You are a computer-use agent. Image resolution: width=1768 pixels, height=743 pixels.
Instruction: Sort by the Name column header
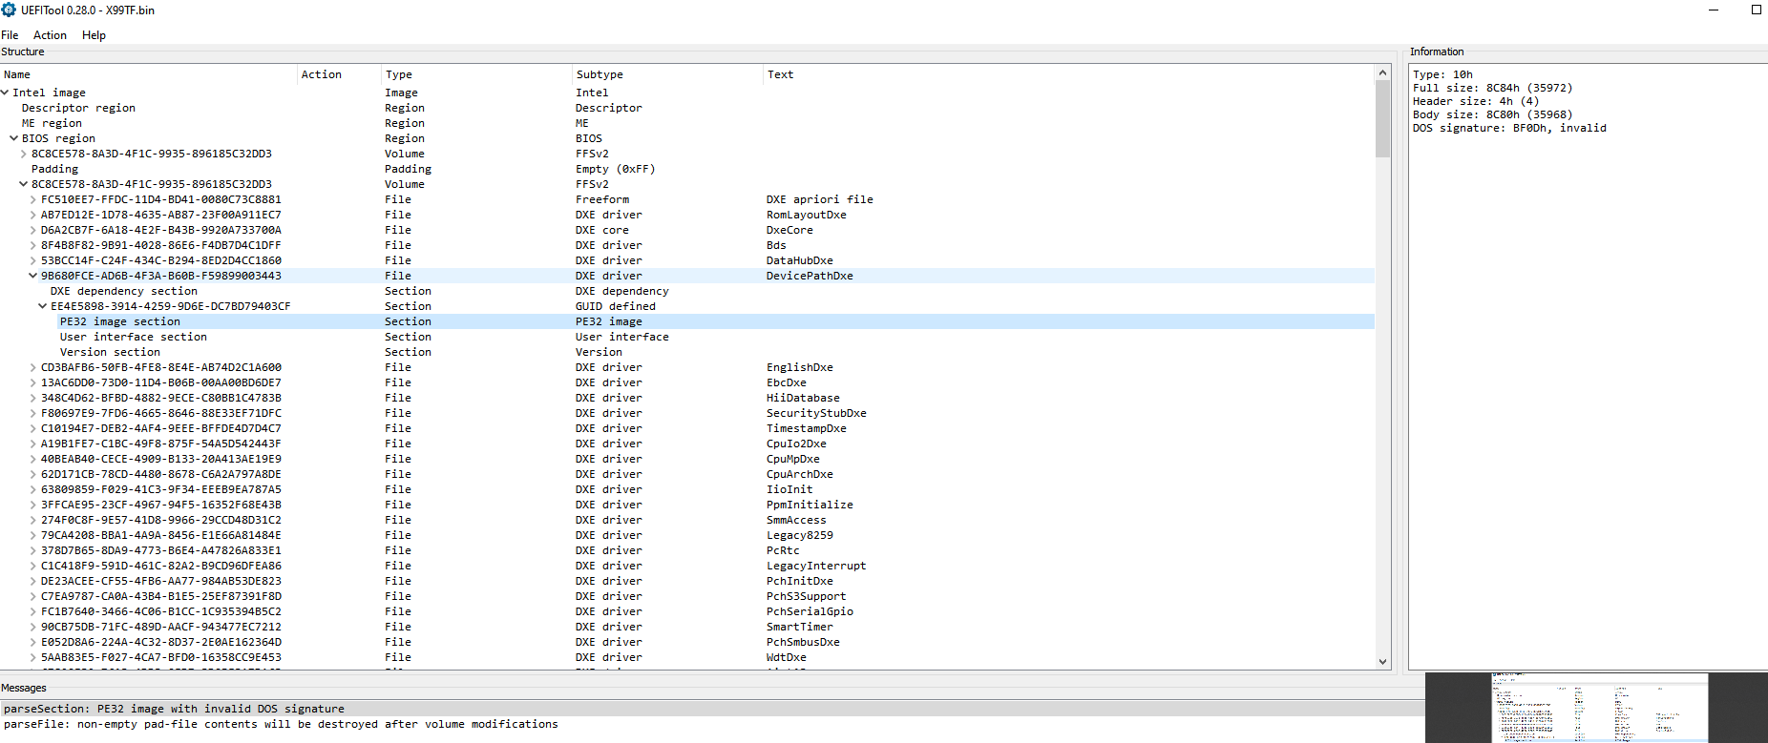149,74
